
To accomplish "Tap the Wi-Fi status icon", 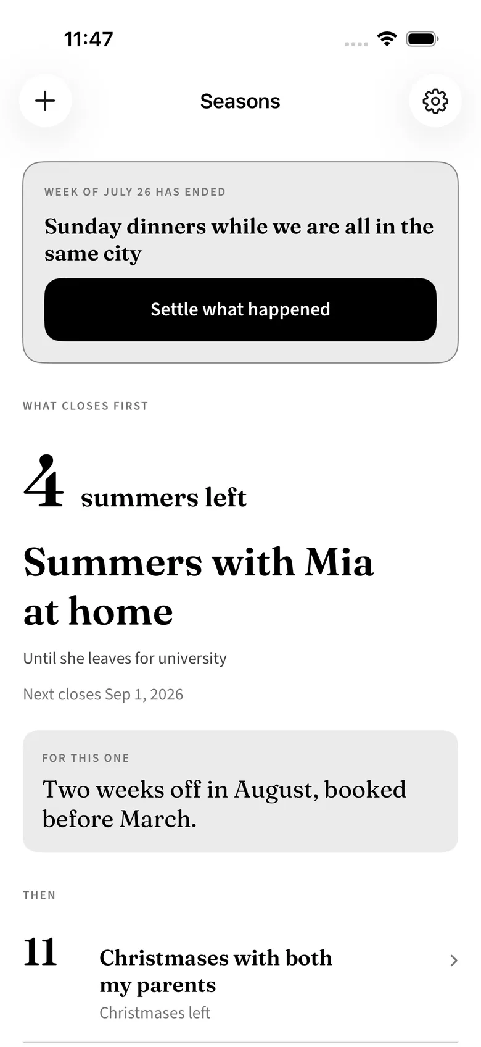I will tap(387, 39).
